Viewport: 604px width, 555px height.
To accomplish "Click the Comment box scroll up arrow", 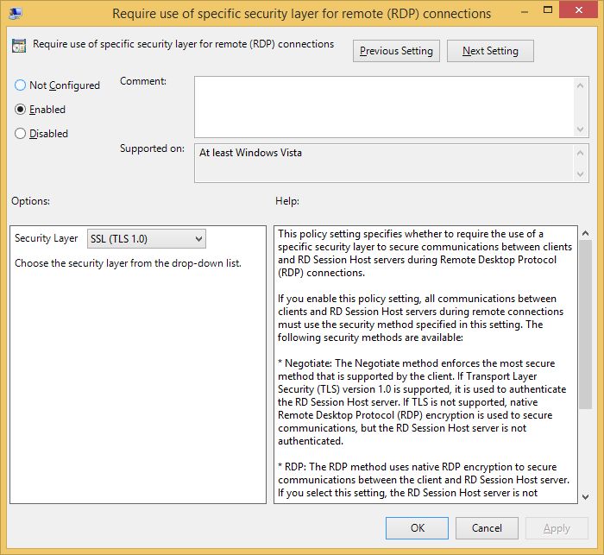I will (581, 85).
